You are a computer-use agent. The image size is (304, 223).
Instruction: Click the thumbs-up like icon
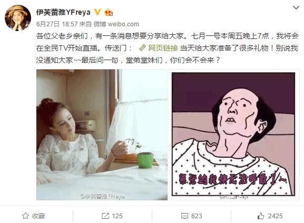[261, 216]
